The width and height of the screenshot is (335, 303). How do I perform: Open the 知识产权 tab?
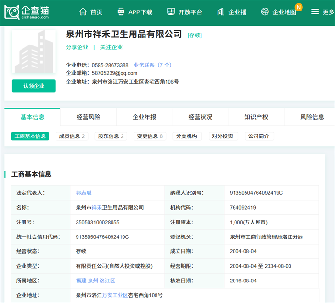click(x=256, y=117)
